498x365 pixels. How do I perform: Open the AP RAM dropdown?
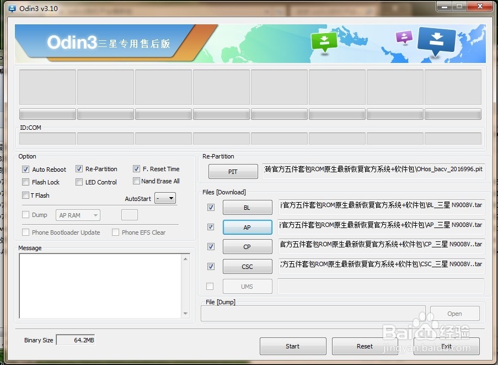point(77,215)
